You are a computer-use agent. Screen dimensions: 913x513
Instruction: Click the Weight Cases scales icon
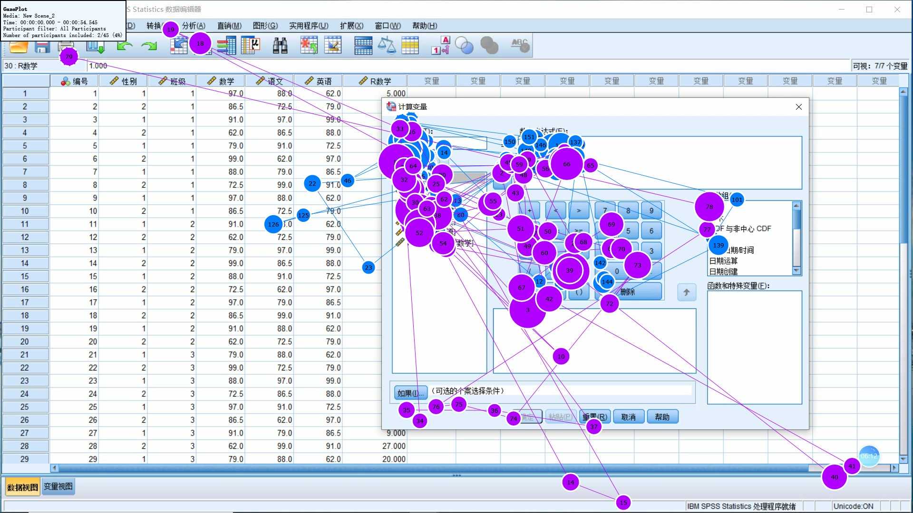pos(387,46)
